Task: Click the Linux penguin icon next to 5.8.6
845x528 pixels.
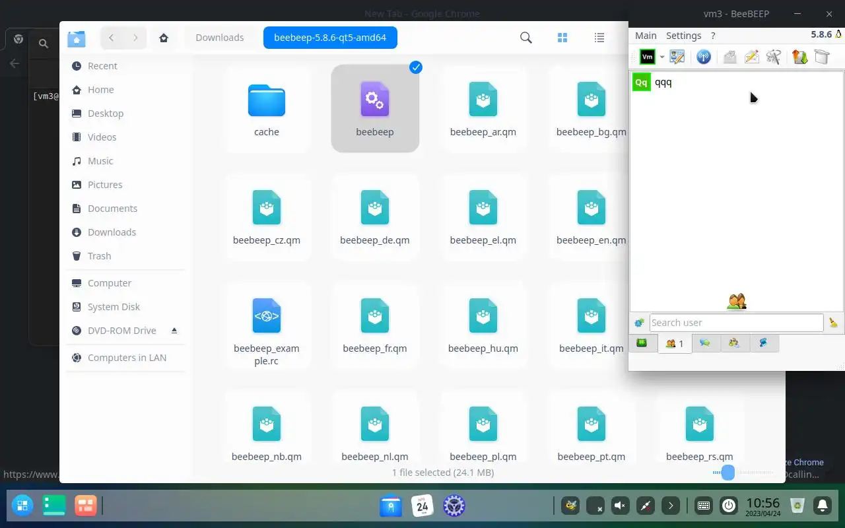Action: 838,34
